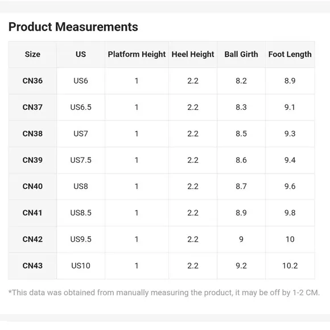Select the CN40 size row label

[x=32, y=187]
